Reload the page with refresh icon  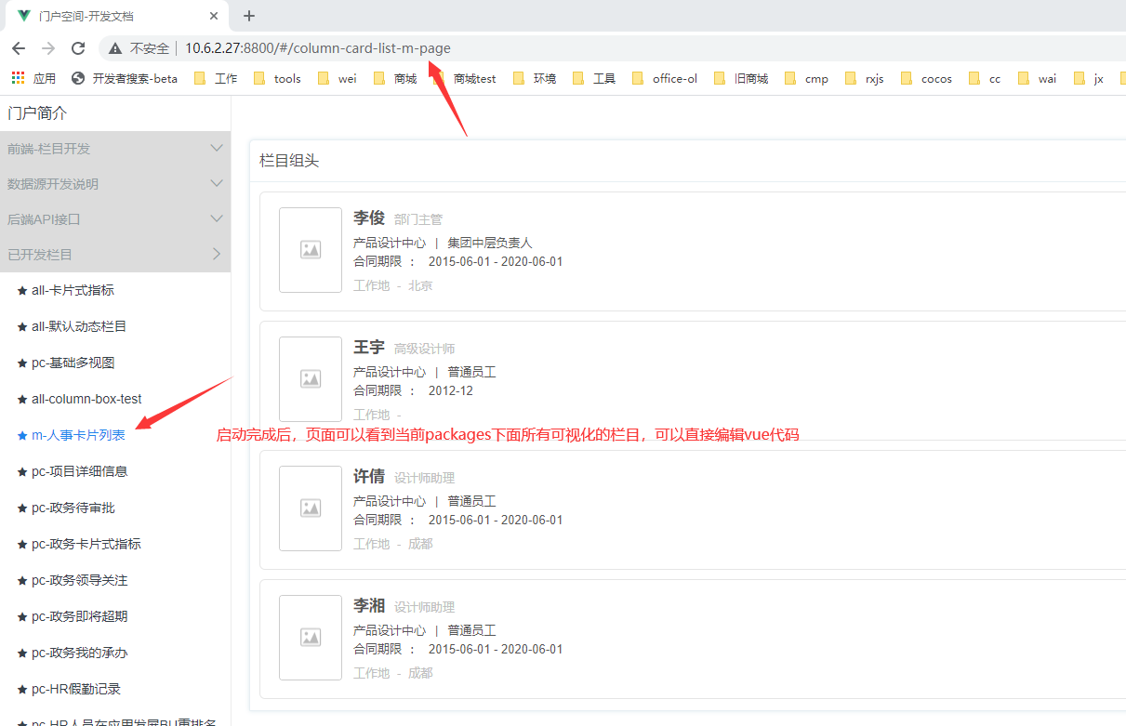tap(78, 48)
